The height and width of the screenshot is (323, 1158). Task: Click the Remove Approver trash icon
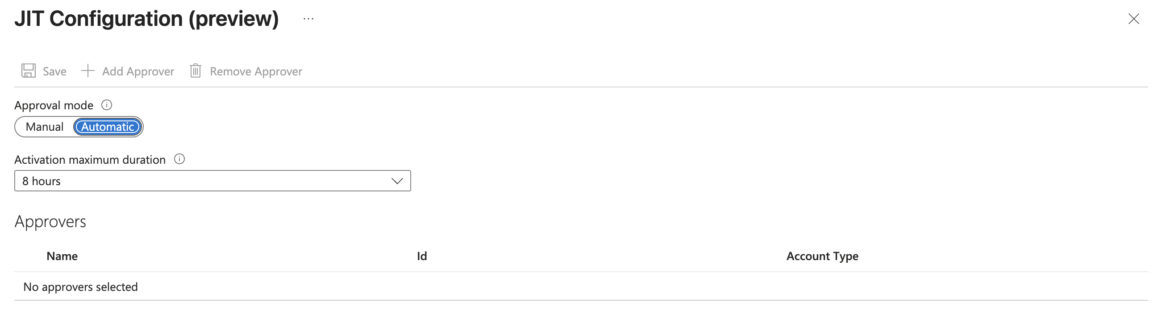click(195, 71)
